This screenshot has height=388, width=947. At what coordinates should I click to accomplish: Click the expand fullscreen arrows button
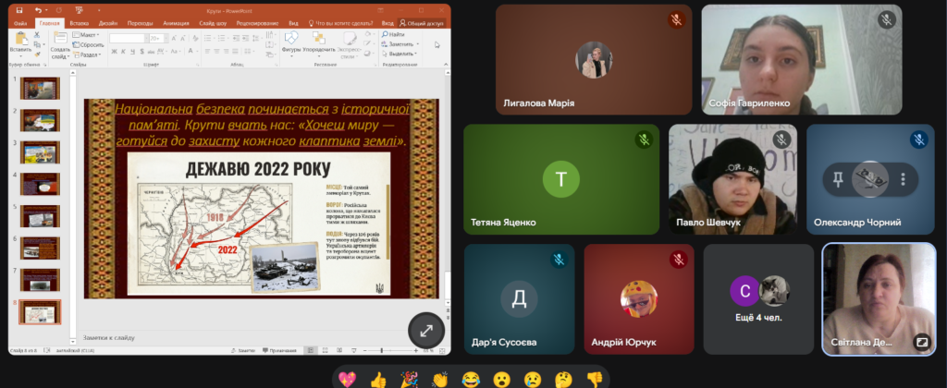(x=426, y=330)
